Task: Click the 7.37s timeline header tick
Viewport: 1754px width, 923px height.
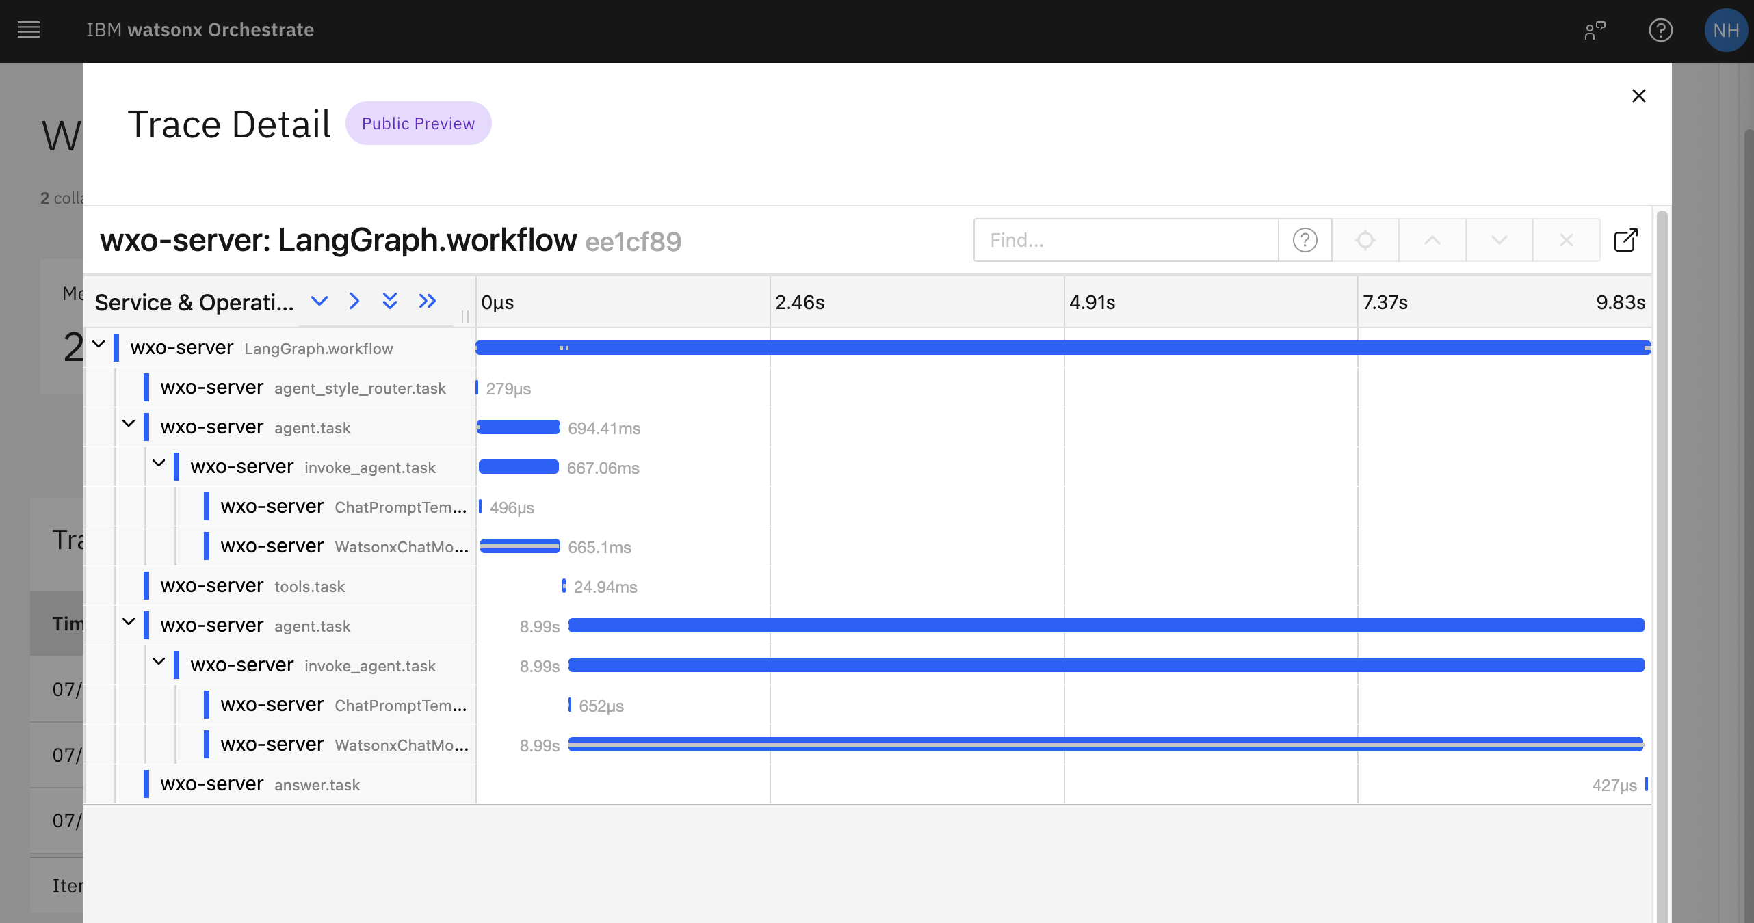Action: [1385, 302]
